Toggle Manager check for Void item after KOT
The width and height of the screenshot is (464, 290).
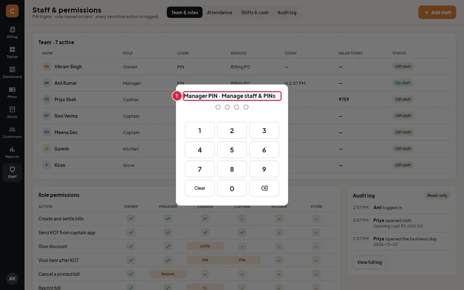[x=168, y=260]
